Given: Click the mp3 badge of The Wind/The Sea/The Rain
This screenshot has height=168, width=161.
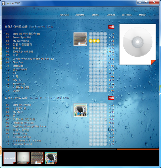Looking at the screenshot, I should (x=111, y=98).
